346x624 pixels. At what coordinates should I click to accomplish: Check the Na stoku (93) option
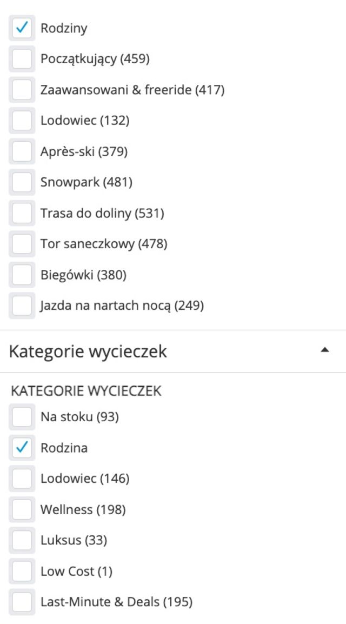click(22, 417)
